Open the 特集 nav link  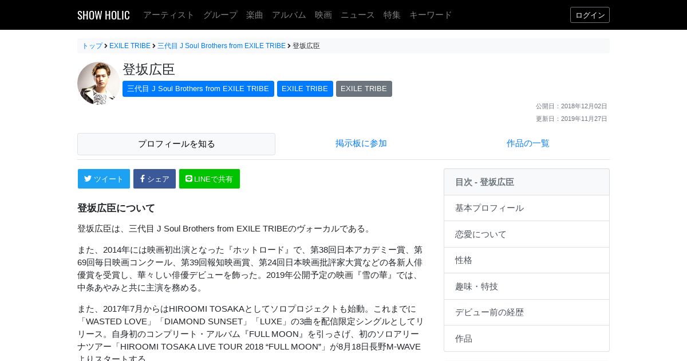coord(392,15)
